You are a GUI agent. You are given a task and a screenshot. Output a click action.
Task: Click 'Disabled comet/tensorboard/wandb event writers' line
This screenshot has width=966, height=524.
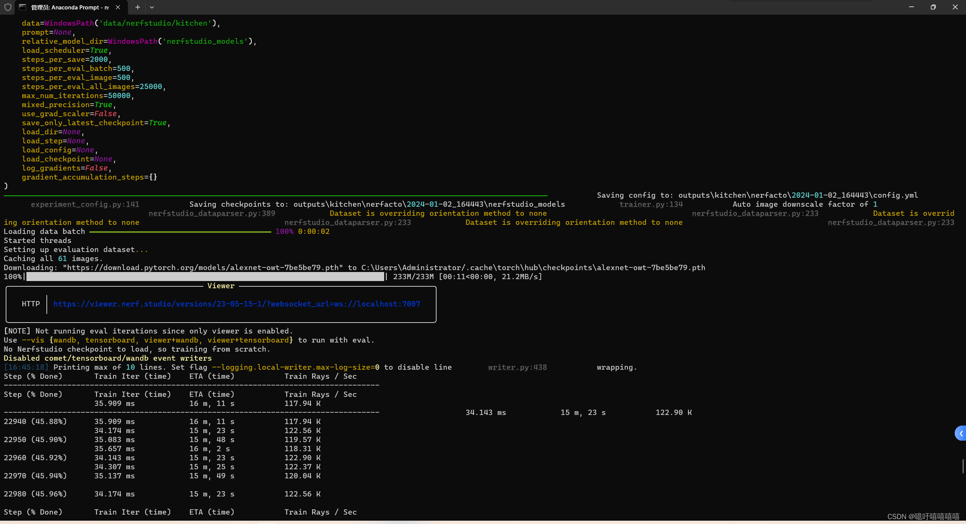pyautogui.click(x=108, y=358)
